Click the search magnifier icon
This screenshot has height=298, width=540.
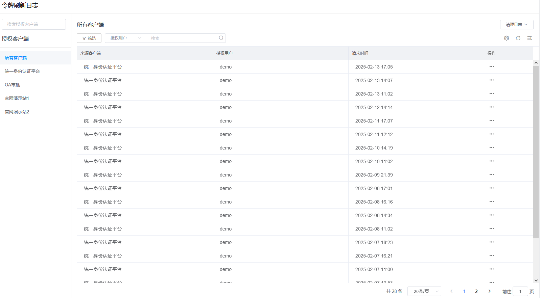click(221, 38)
